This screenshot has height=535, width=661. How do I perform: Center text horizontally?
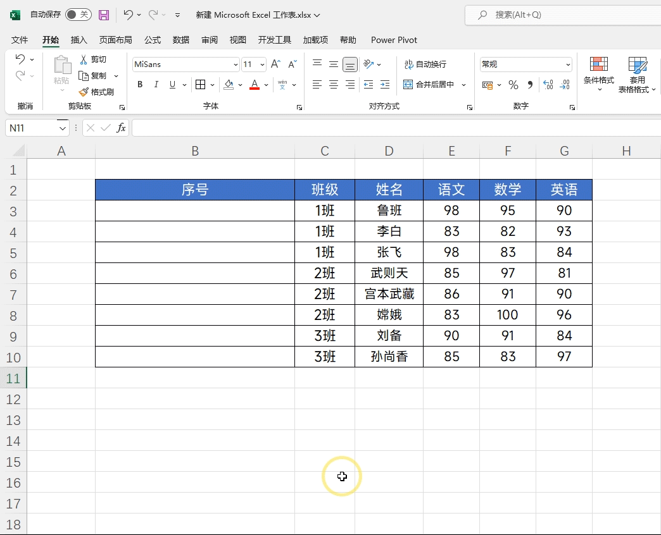(334, 85)
